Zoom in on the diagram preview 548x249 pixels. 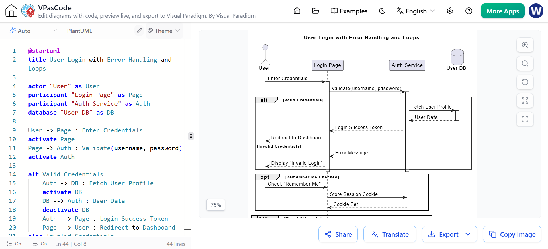point(525,45)
